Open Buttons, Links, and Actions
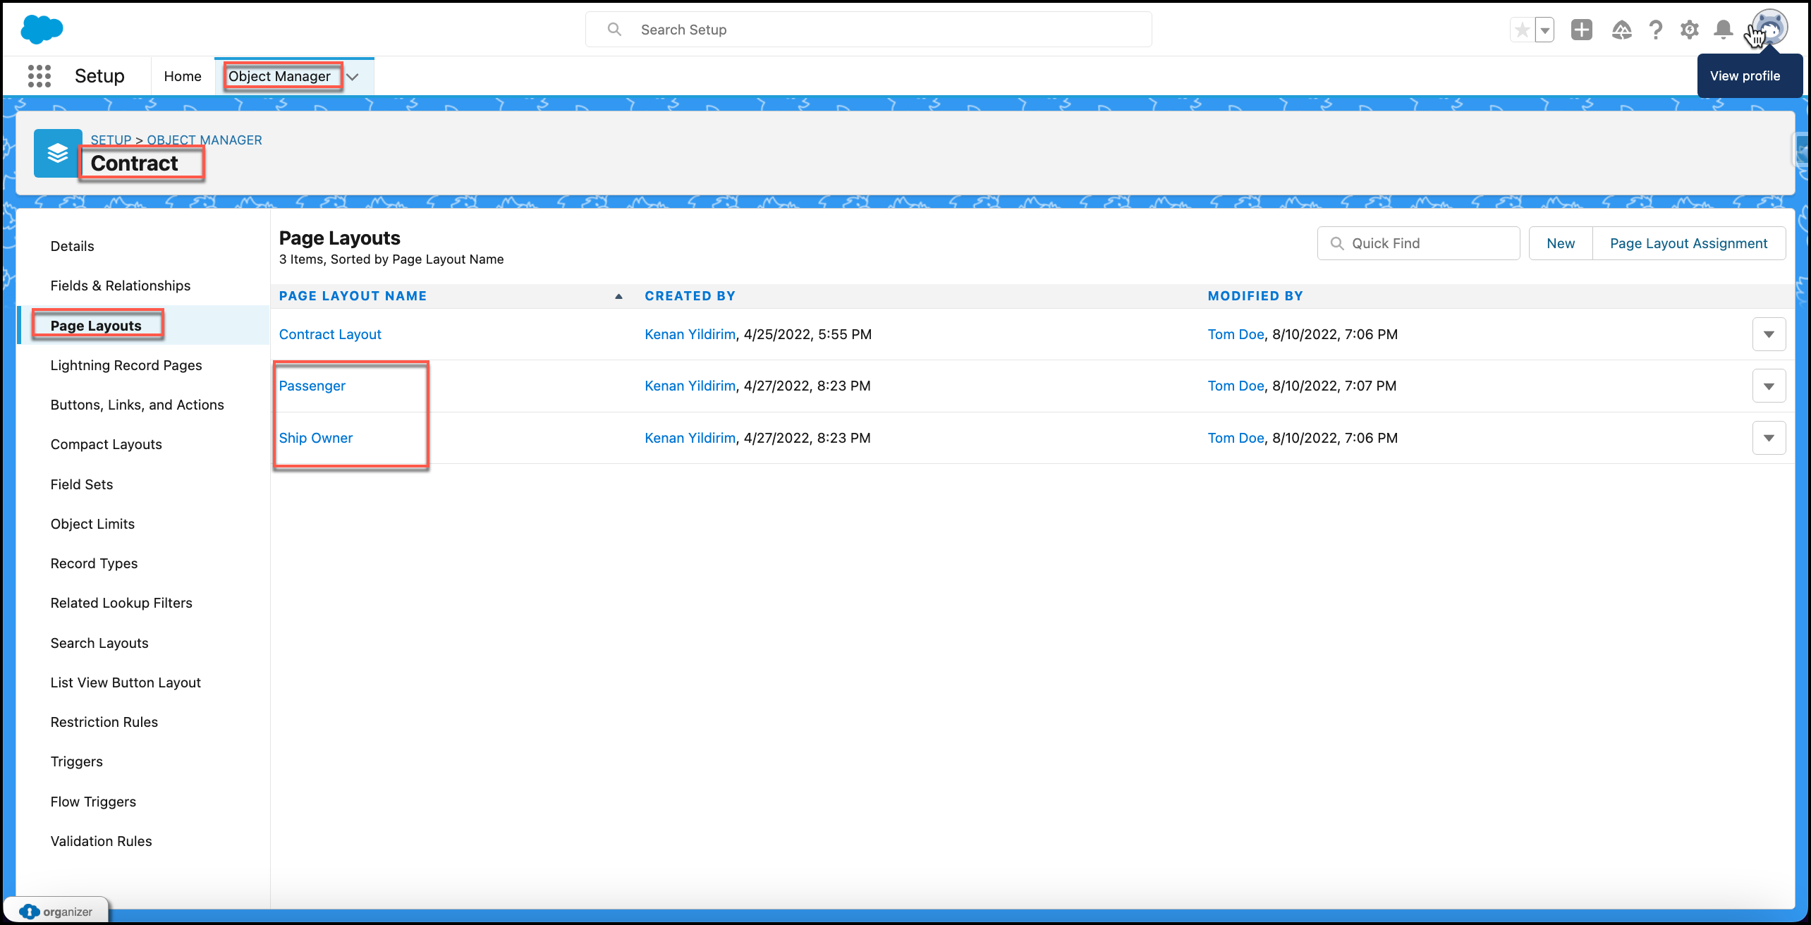 tap(138, 405)
